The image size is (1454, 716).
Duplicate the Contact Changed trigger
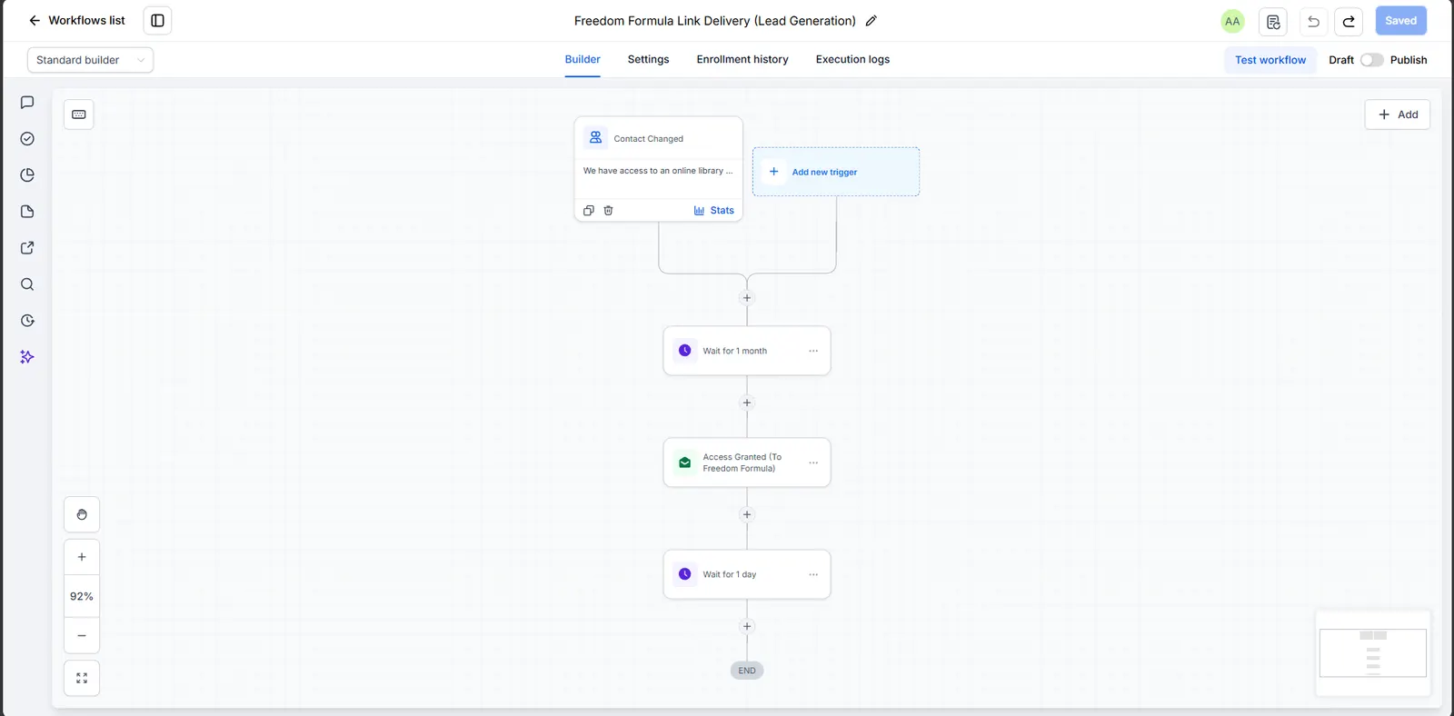point(588,211)
